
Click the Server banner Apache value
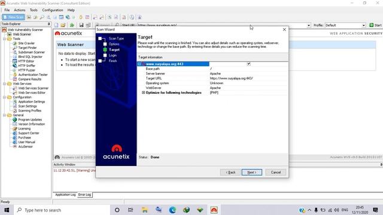[x=215, y=73]
